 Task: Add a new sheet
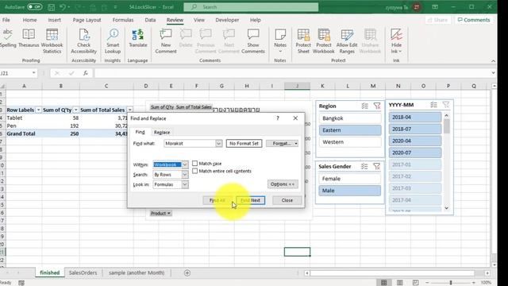(187, 272)
